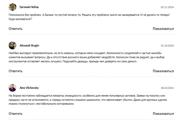Click Alex Vilchevsky's round avatar

point(12,88)
